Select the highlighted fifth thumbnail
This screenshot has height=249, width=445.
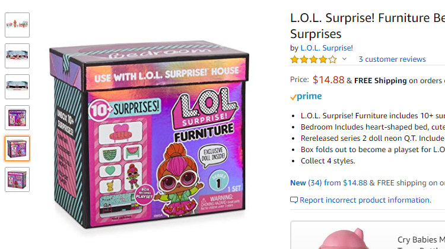[x=17, y=149]
